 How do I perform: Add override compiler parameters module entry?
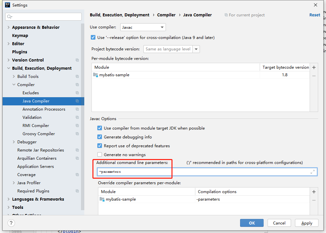(x=314, y=192)
